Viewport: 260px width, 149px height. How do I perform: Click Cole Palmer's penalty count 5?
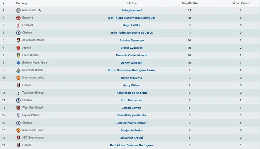click(240, 123)
